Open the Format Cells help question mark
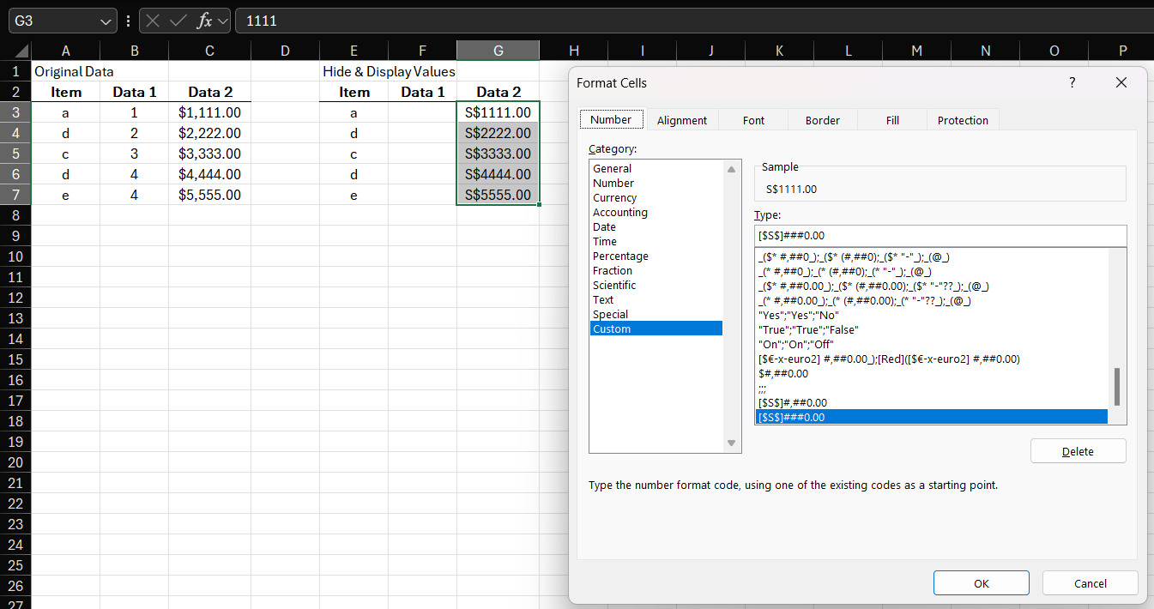The height and width of the screenshot is (609, 1154). pos(1072,82)
